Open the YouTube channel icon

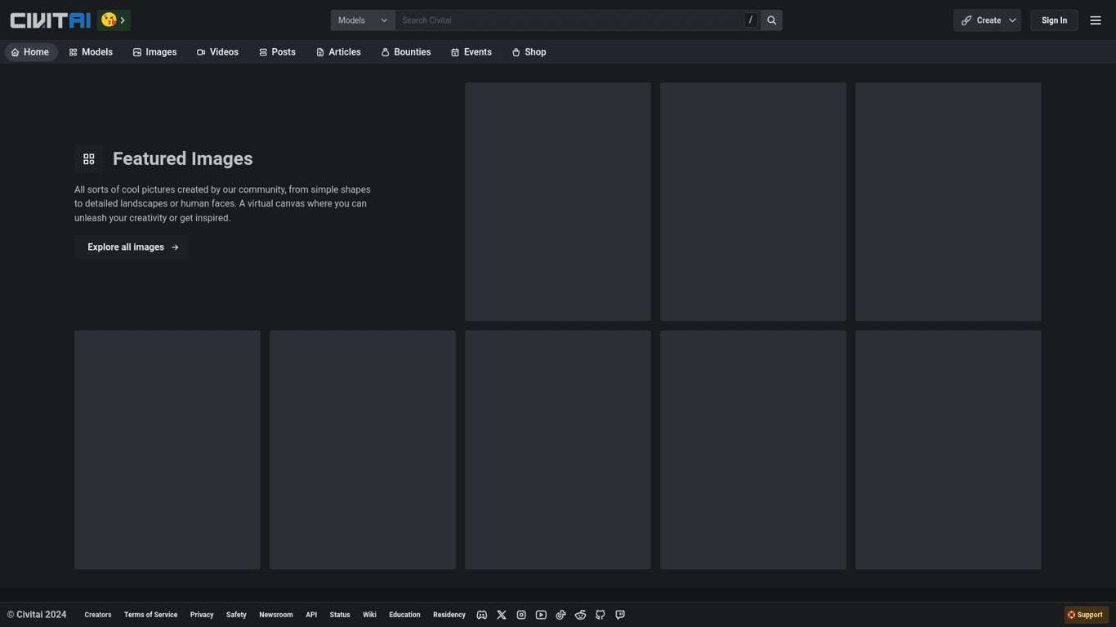coord(541,615)
